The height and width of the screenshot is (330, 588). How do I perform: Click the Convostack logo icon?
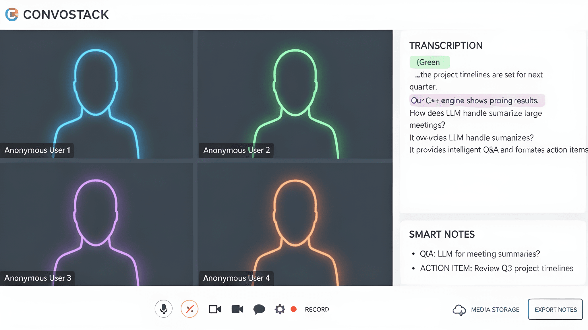pyautogui.click(x=12, y=14)
